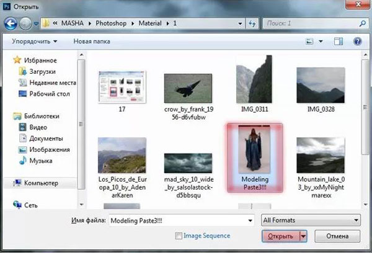Open Документы library in sidebar

pyautogui.click(x=46, y=138)
